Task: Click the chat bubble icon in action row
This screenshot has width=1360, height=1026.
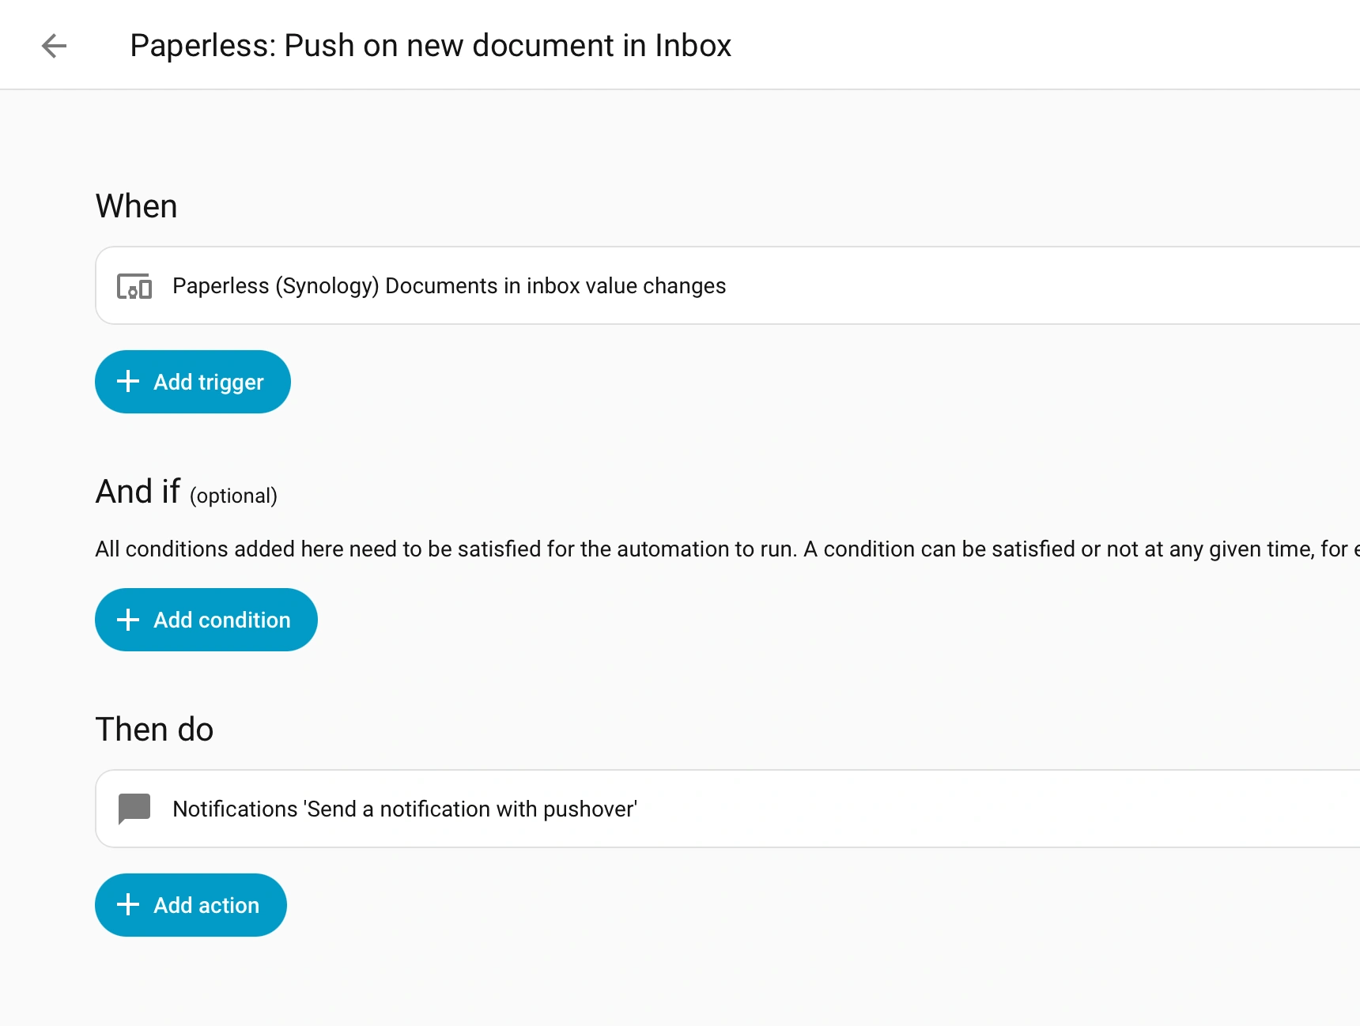Action: 134,809
